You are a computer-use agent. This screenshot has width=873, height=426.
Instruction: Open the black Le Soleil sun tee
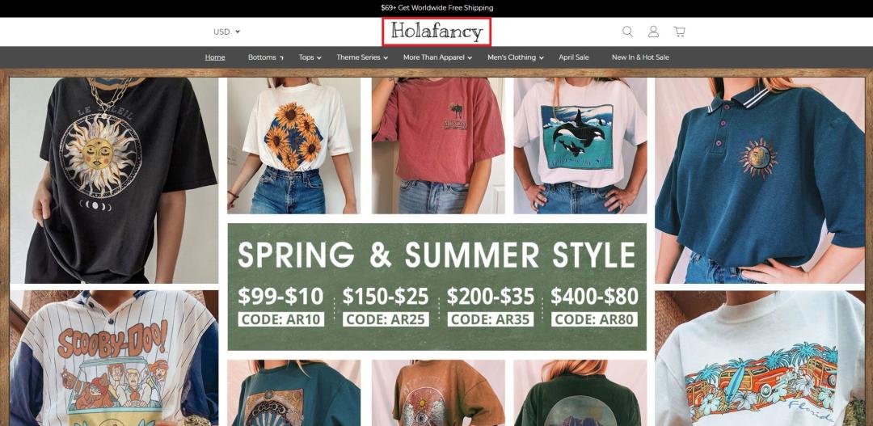click(x=114, y=180)
